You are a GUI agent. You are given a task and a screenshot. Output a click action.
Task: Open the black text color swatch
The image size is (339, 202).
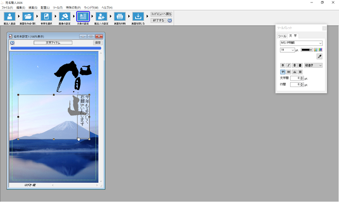(307, 50)
